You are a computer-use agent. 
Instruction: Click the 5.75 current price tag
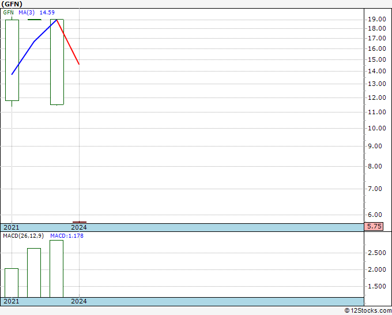(x=374, y=226)
